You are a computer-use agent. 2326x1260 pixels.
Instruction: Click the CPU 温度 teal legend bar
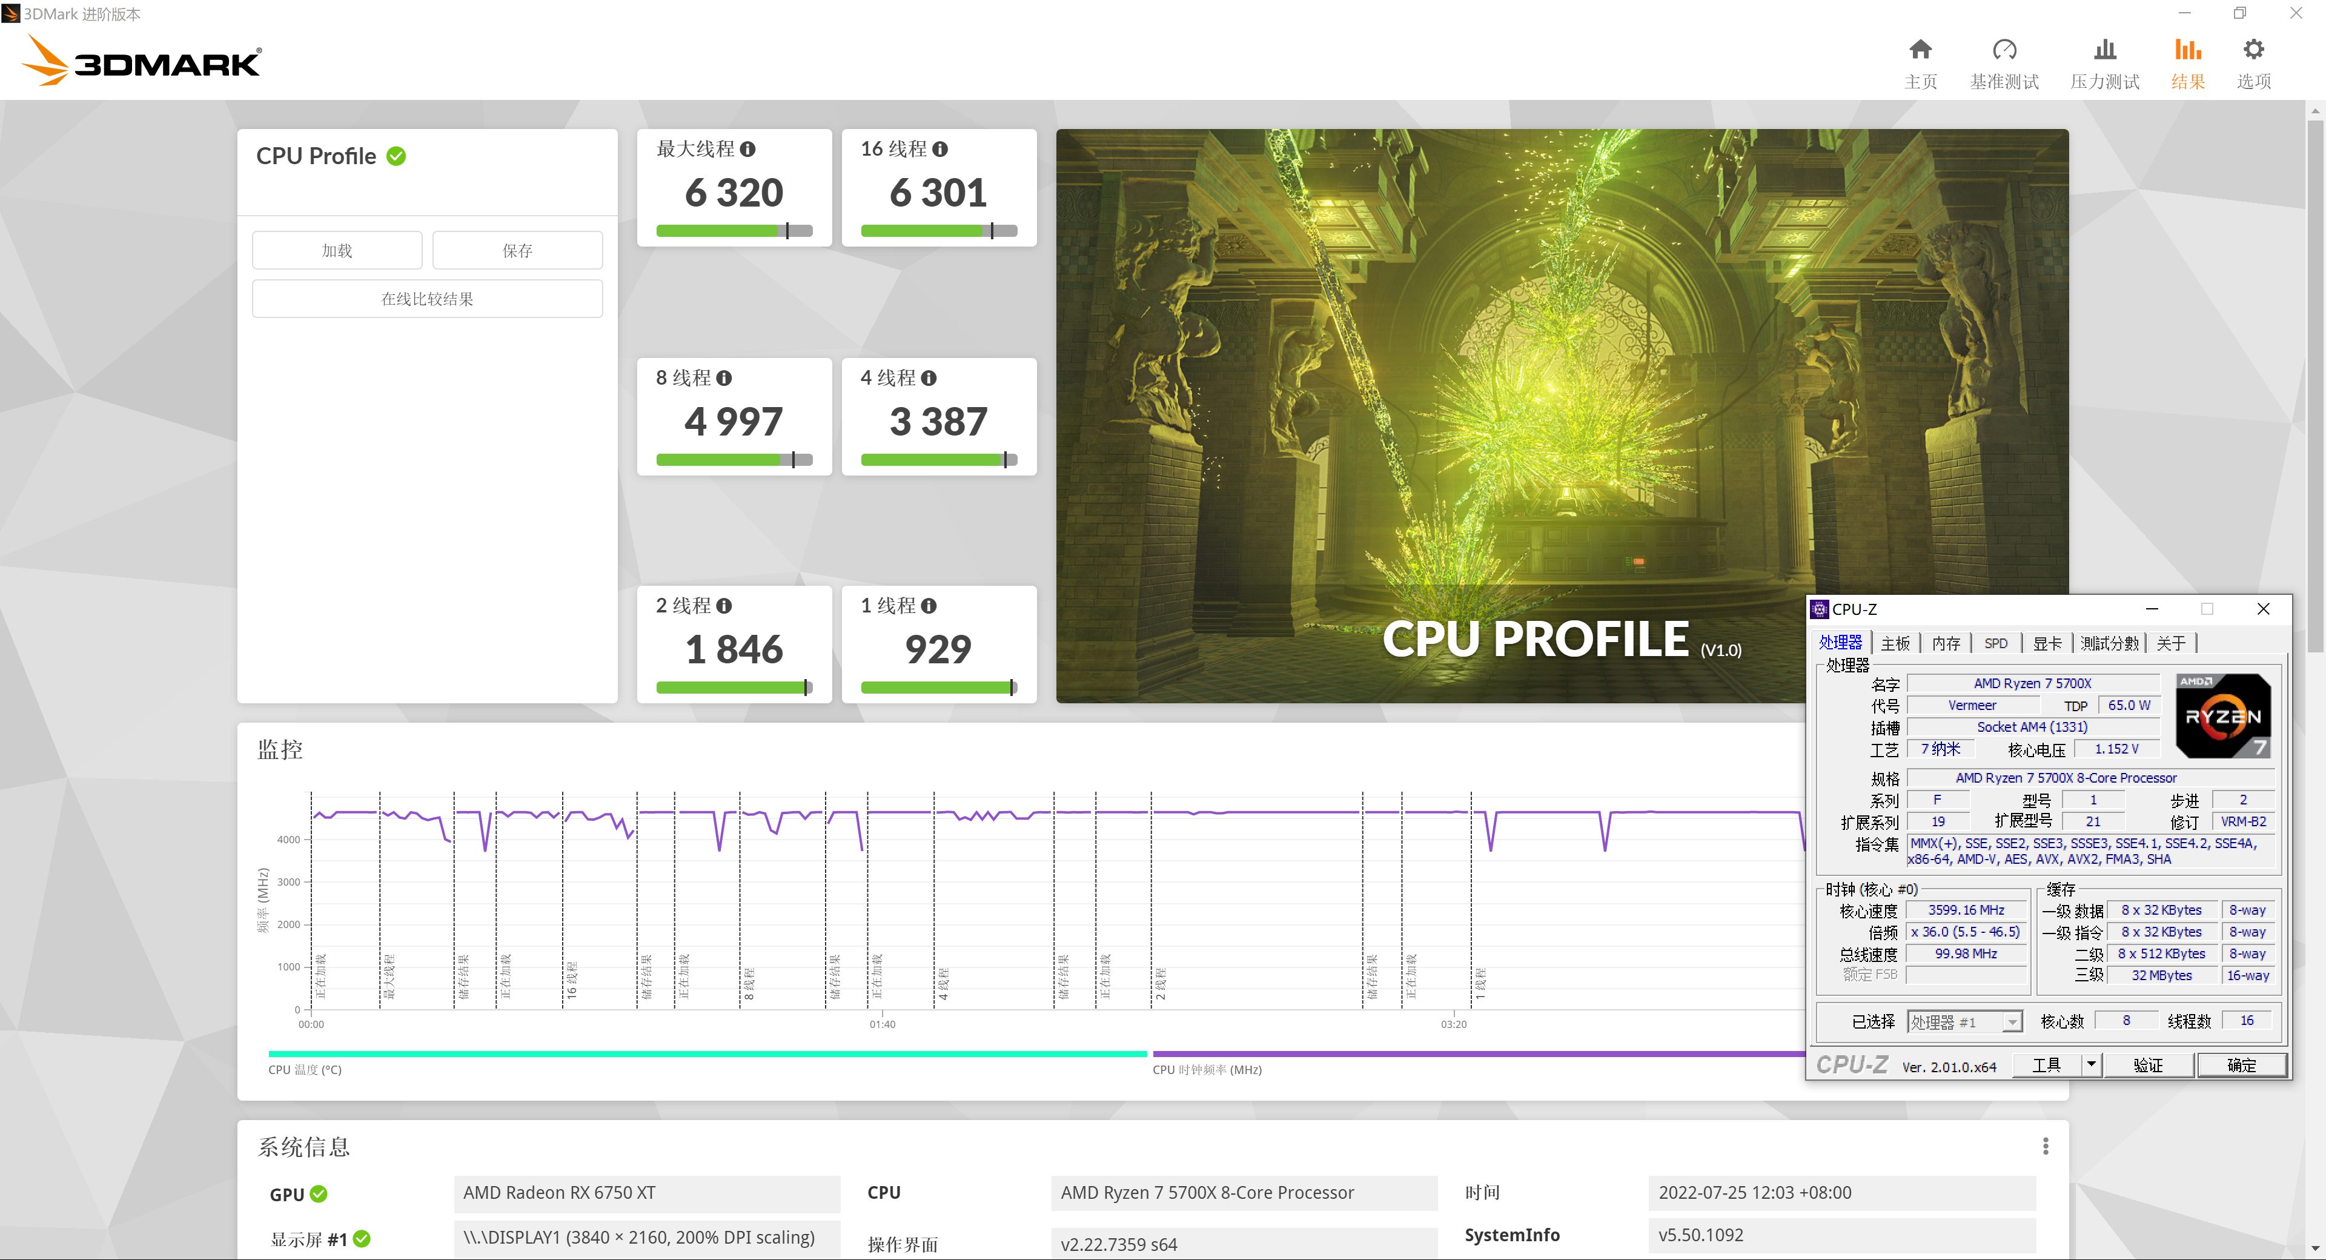click(707, 1053)
